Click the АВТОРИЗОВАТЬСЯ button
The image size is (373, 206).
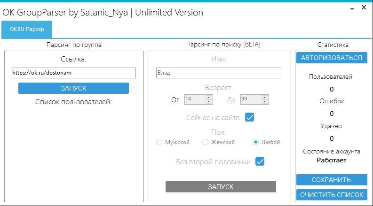pos(332,58)
